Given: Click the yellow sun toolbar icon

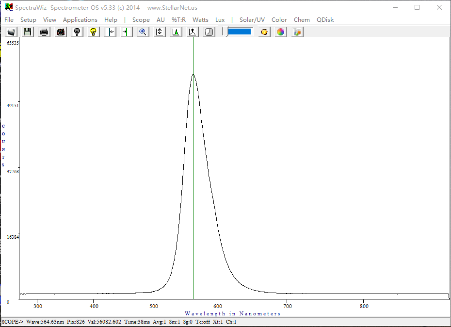Looking at the screenshot, I should pyautogui.click(x=264, y=32).
